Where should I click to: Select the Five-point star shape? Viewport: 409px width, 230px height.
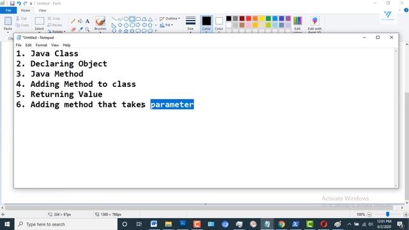tap(126, 31)
